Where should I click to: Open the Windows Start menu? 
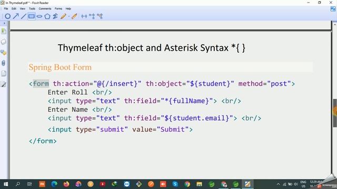tap(6, 184)
